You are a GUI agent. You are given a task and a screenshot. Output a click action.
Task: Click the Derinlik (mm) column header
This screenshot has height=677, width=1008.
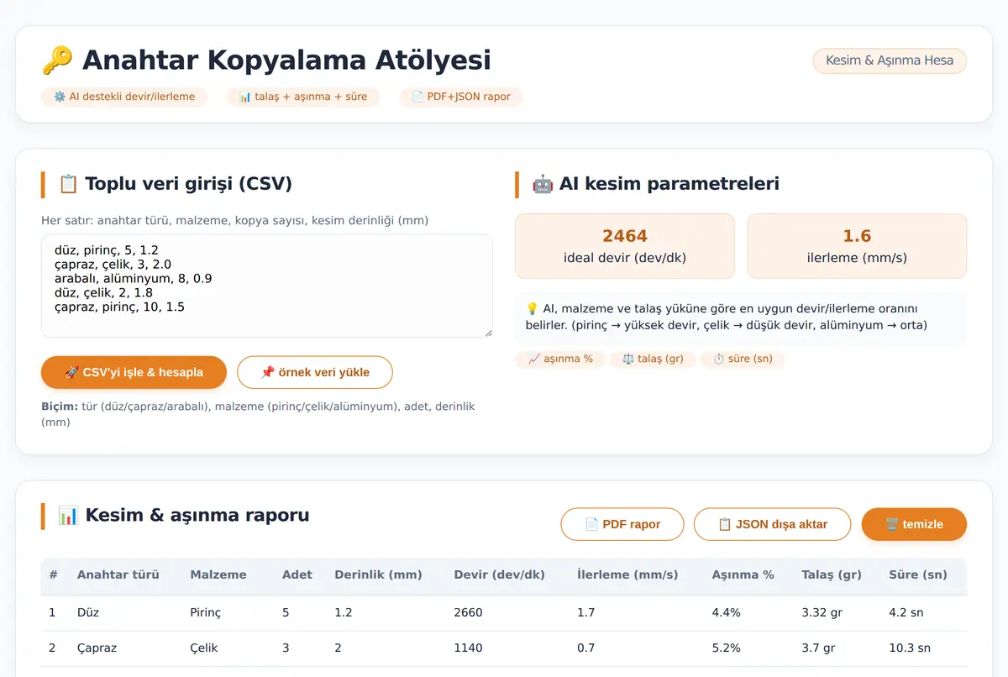pos(378,575)
